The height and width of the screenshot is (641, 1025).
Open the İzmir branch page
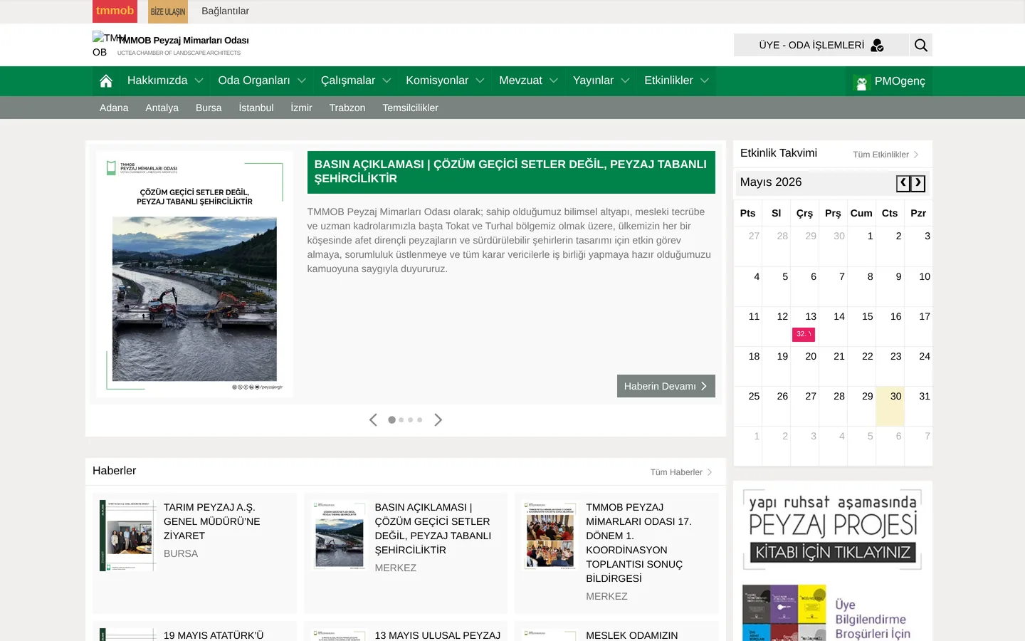click(x=301, y=108)
